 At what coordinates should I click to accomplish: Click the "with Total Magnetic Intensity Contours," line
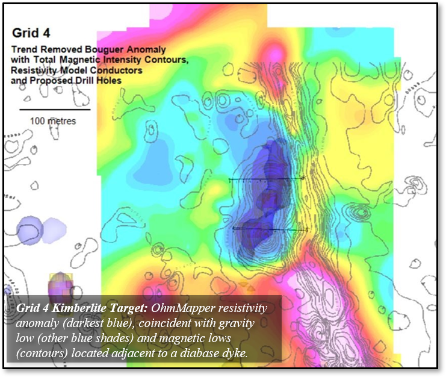[x=100, y=60]
